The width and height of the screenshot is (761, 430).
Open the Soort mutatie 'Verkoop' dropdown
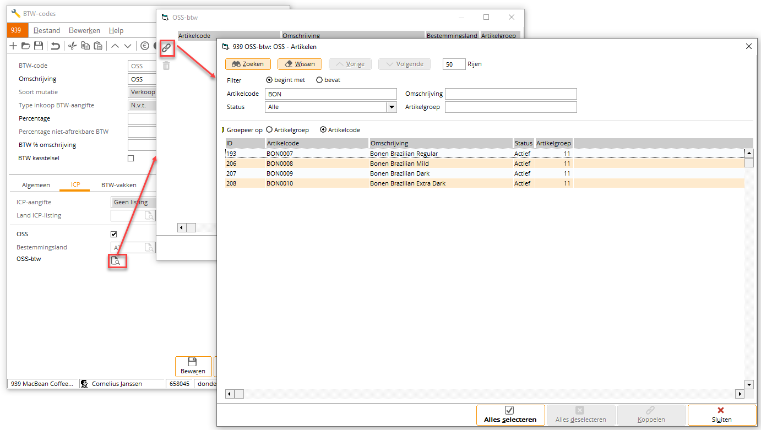(142, 92)
